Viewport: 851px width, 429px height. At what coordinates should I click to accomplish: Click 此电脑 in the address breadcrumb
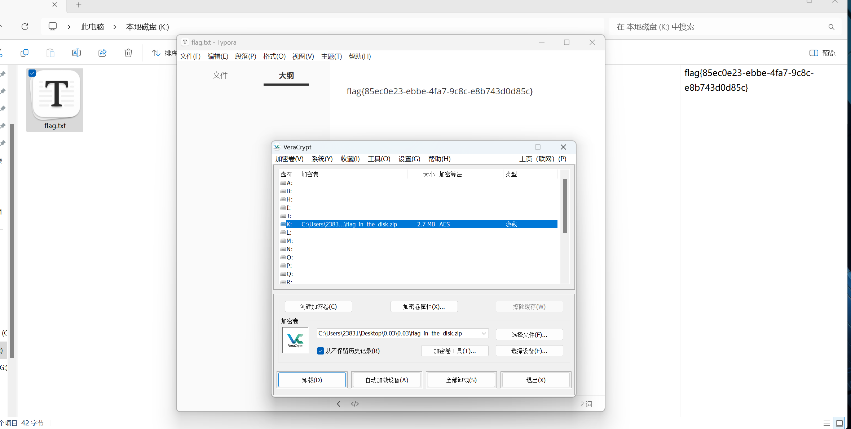[x=93, y=27]
